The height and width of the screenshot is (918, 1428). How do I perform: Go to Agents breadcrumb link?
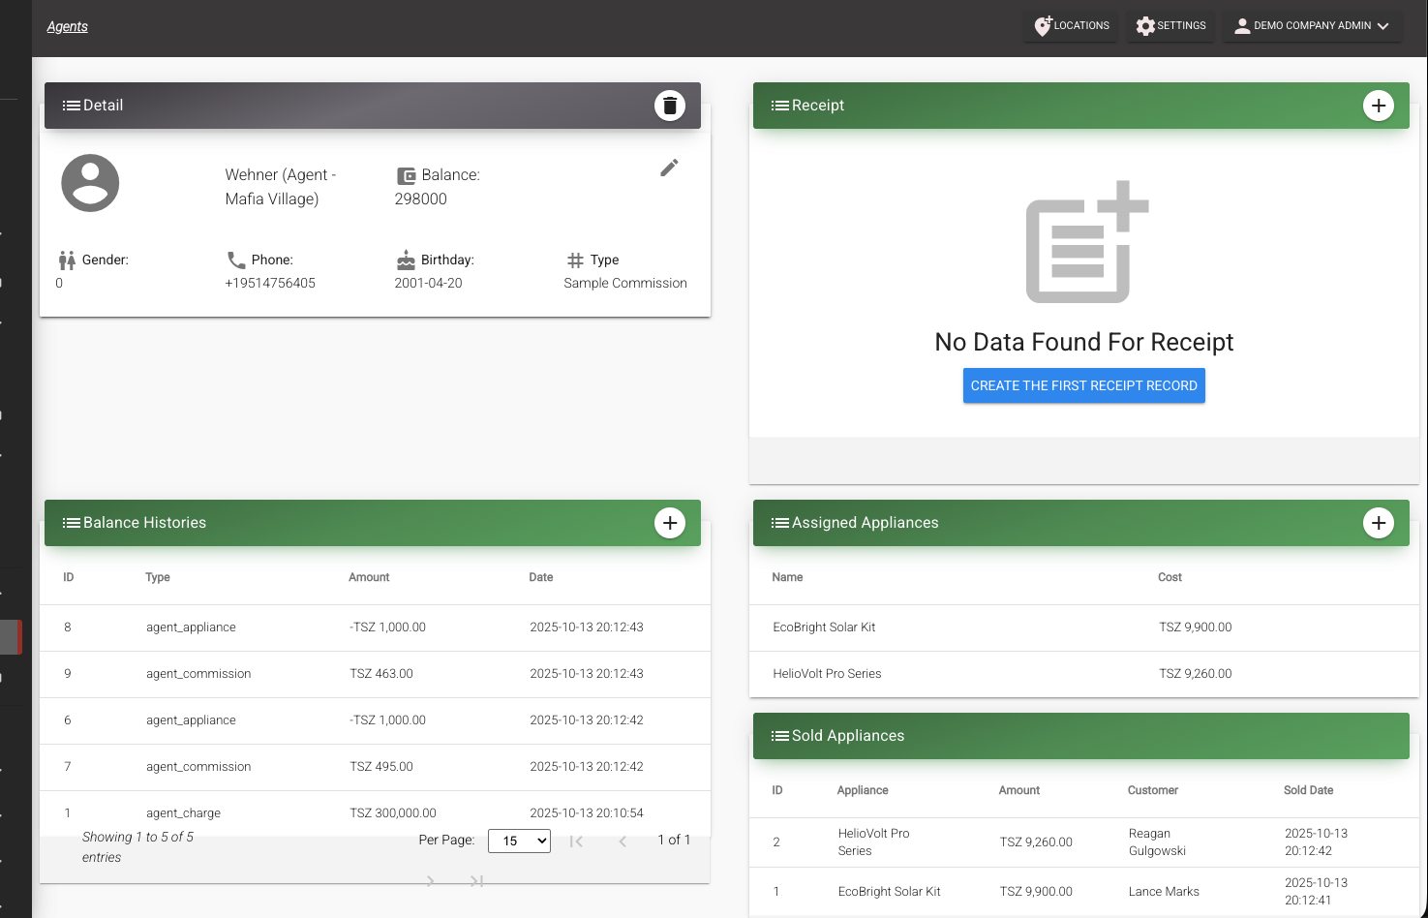click(67, 26)
